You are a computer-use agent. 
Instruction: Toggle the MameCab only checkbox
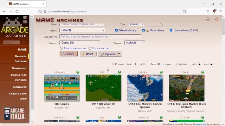[x=116, y=30]
